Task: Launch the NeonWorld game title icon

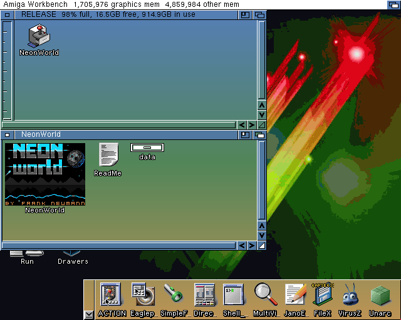Action: click(45, 174)
